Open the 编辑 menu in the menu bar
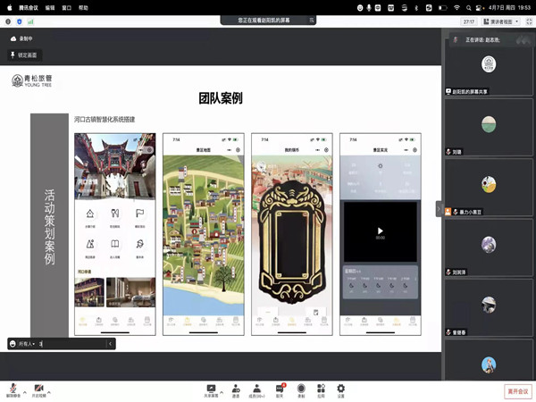536x402 pixels. (49, 6)
